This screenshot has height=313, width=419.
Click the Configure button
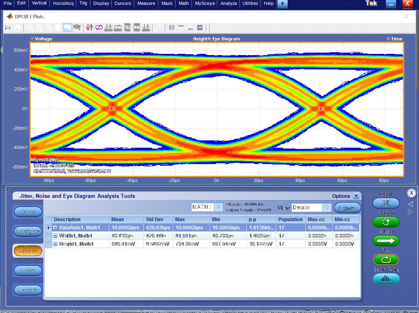coord(28,231)
